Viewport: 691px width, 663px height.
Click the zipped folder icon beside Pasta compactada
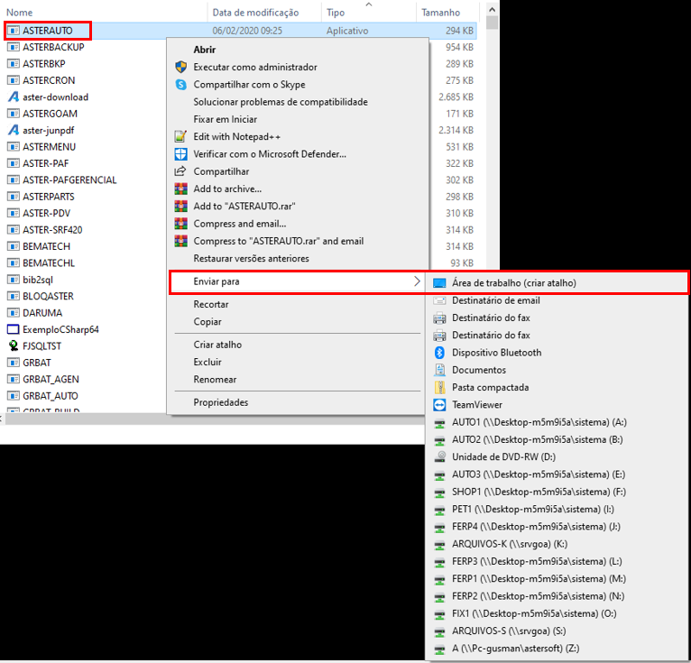tap(439, 387)
